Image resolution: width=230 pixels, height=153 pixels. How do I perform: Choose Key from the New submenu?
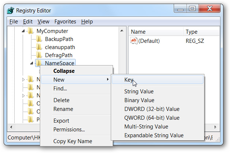point(128,80)
